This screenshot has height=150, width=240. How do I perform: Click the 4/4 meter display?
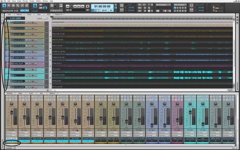111,11
